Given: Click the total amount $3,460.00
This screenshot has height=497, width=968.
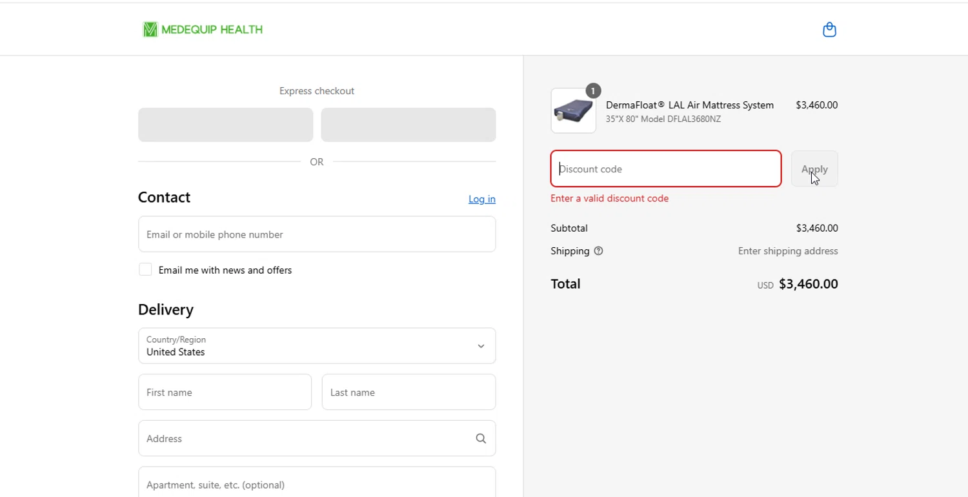Looking at the screenshot, I should [x=808, y=284].
